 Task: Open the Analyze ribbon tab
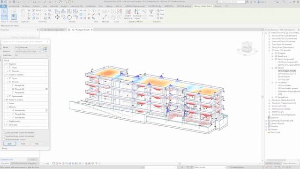click(64, 6)
